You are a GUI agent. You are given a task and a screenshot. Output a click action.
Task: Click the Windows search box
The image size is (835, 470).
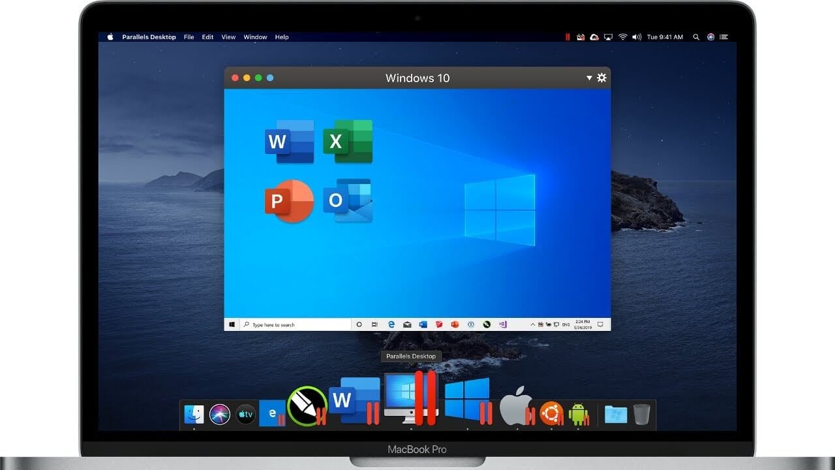coord(296,324)
